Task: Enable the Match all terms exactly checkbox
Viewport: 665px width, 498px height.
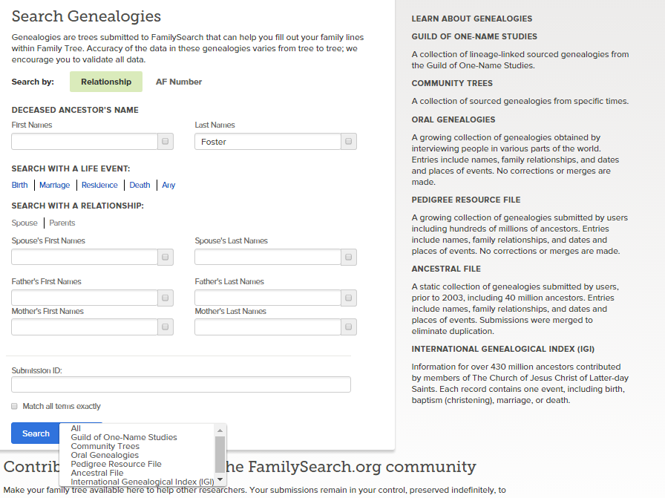Action: coord(13,406)
